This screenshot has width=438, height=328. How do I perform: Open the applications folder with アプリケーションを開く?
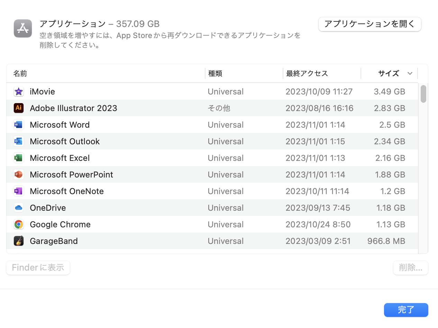[370, 24]
